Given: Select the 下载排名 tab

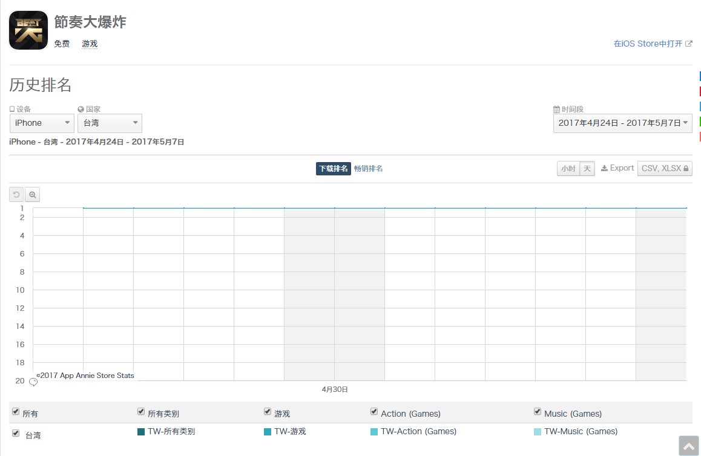Looking at the screenshot, I should pos(333,169).
